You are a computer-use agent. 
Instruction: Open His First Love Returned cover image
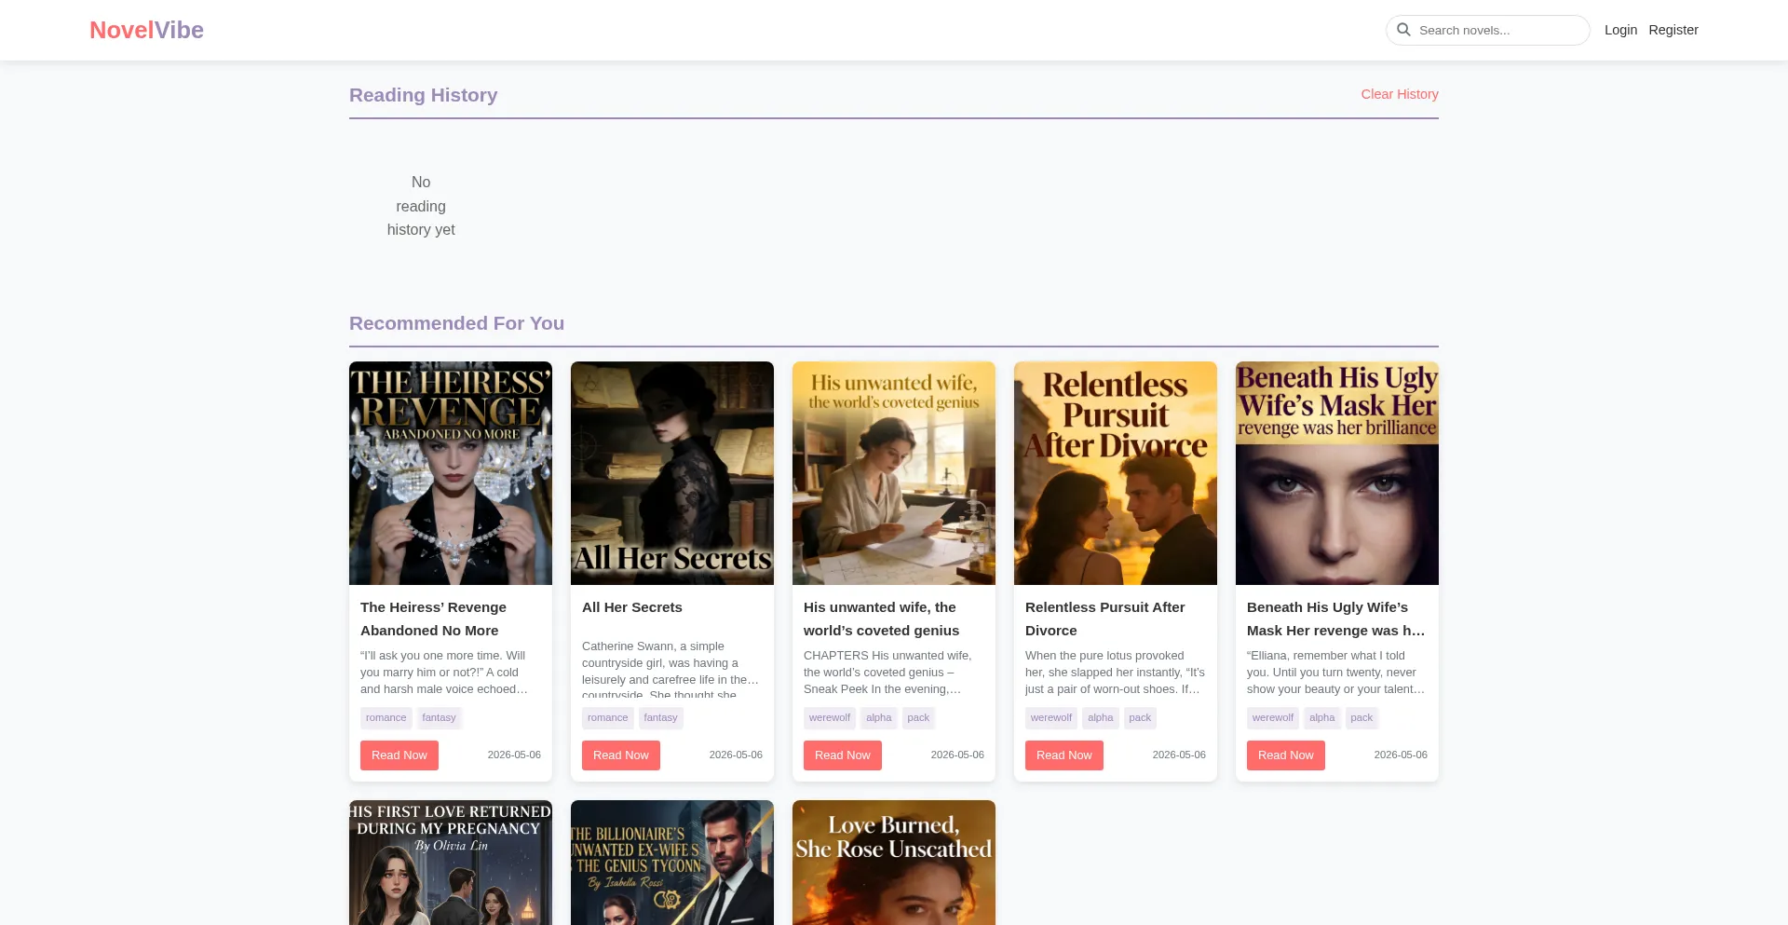(451, 863)
